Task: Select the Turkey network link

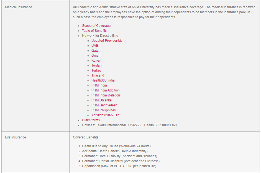Action: (96, 70)
